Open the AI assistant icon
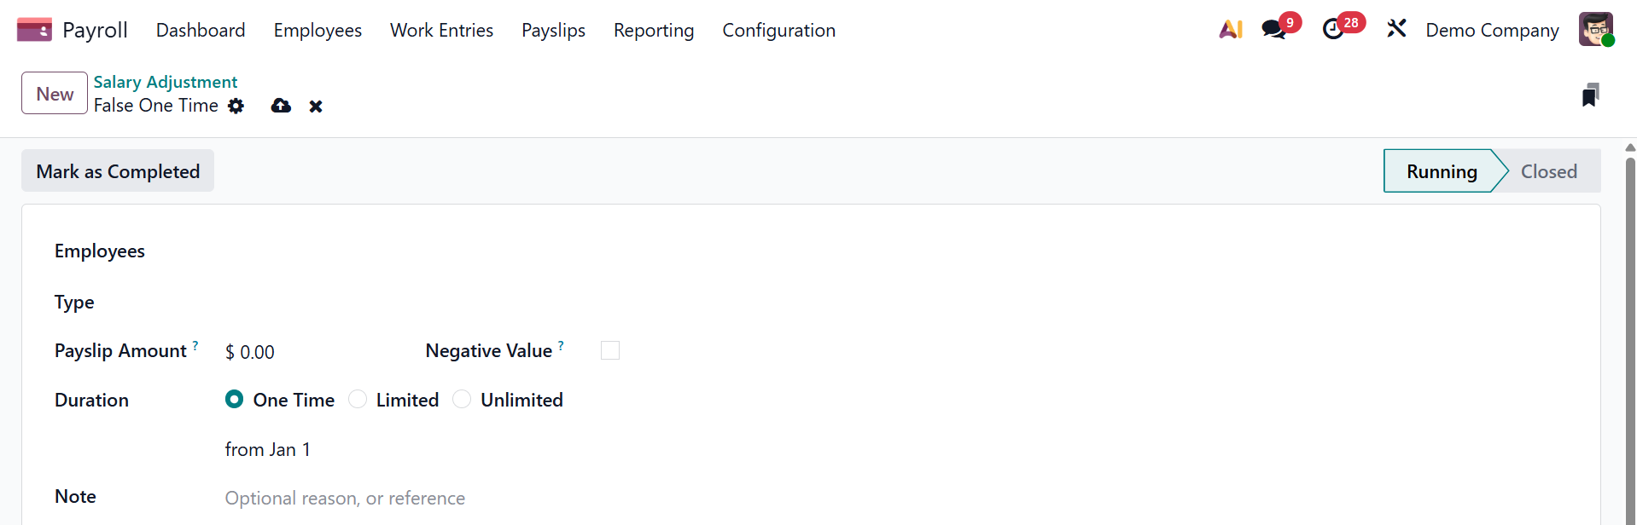This screenshot has height=525, width=1637. click(1230, 30)
